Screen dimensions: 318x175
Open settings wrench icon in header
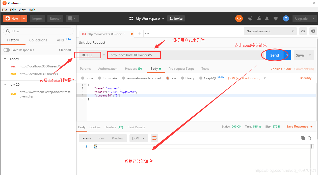(259, 18)
